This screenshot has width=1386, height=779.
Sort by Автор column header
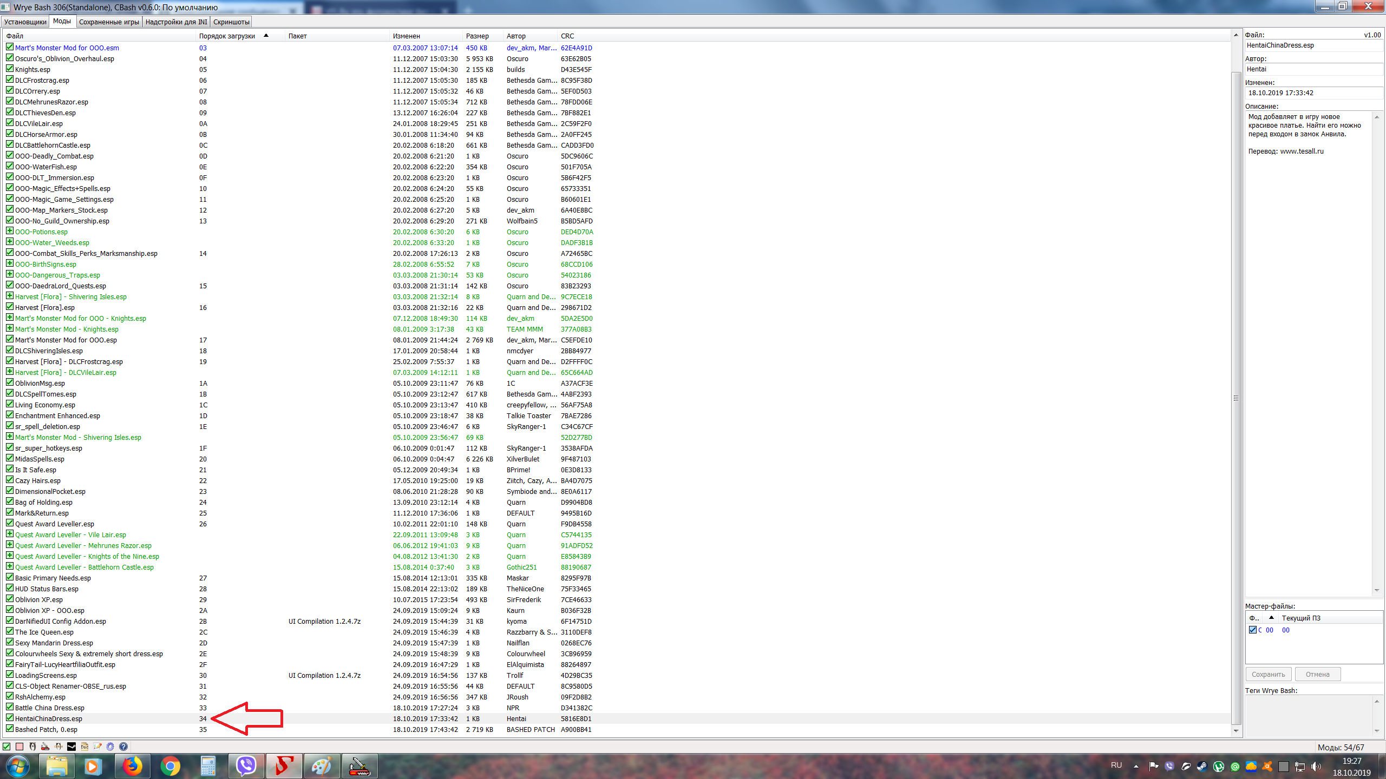coord(531,36)
